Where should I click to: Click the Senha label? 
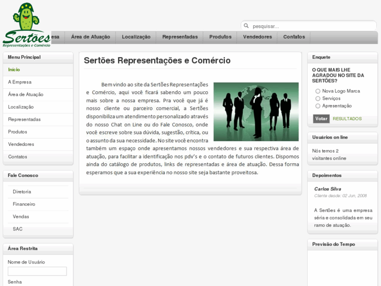click(x=15, y=282)
